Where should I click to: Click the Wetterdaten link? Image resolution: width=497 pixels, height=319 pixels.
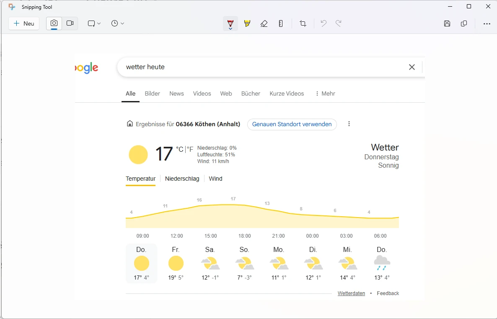click(351, 293)
